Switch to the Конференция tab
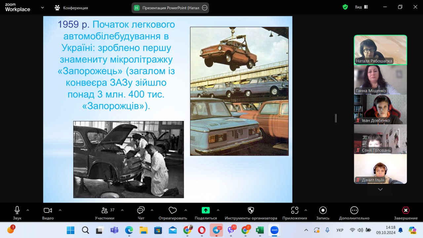This screenshot has width=423, height=238. click(x=71, y=8)
